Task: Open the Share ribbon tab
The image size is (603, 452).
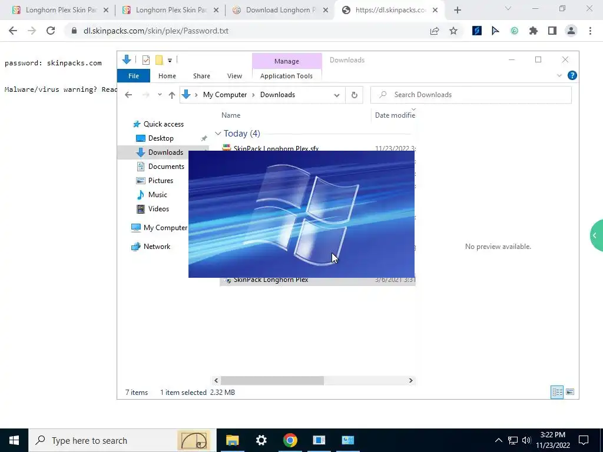Action: point(201,76)
